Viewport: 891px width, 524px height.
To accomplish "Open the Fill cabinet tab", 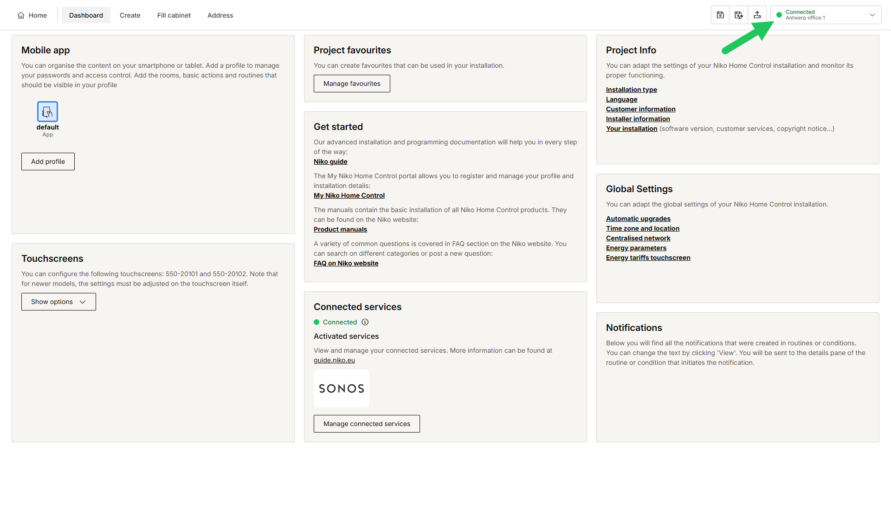I will [174, 15].
